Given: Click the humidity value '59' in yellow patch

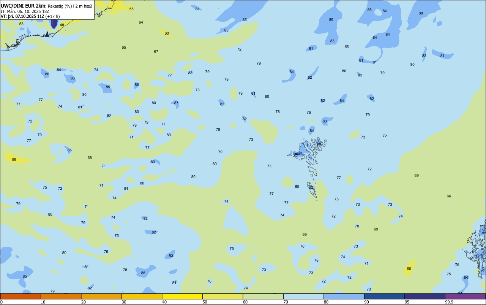Looking at the screenshot, I should pyautogui.click(x=14, y=160).
